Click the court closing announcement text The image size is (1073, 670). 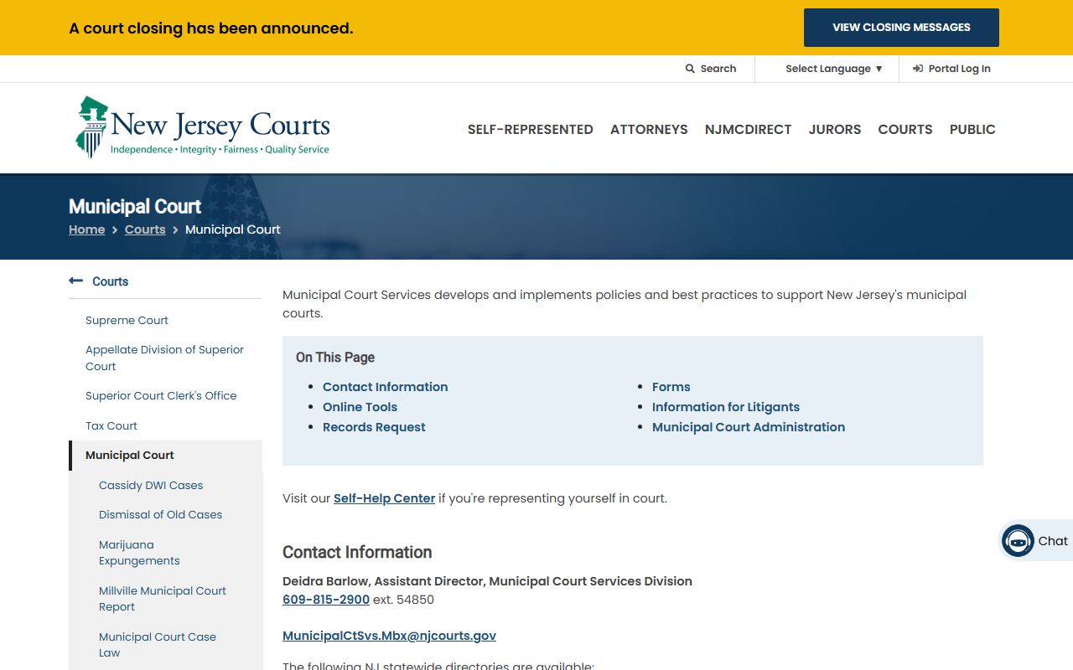(x=211, y=28)
